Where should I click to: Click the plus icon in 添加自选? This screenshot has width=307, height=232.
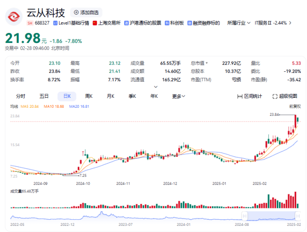(76, 12)
